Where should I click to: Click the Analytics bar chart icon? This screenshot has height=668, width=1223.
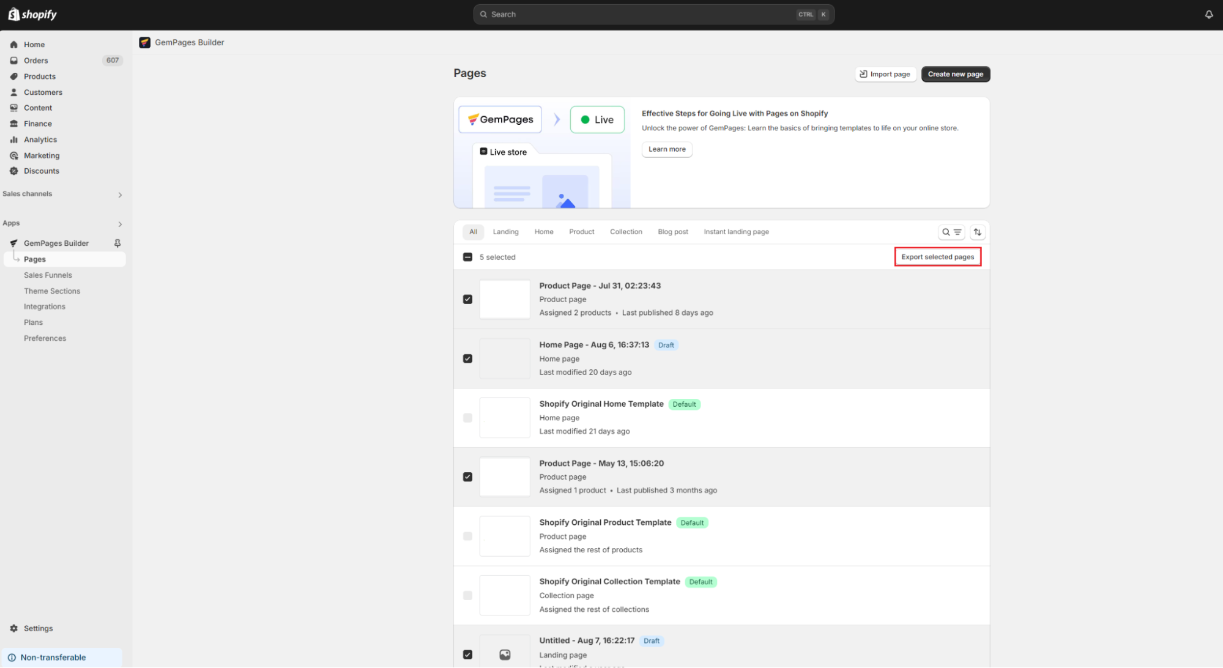[14, 139]
